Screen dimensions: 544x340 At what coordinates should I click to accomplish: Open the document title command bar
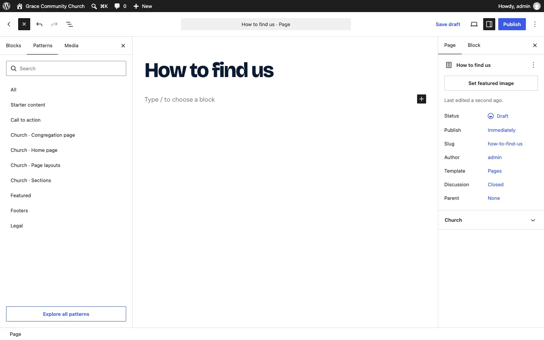[266, 24]
